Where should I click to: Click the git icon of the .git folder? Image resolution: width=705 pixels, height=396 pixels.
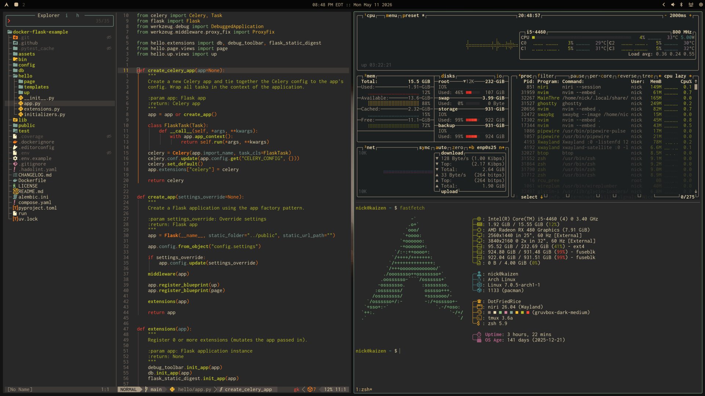click(x=15, y=37)
